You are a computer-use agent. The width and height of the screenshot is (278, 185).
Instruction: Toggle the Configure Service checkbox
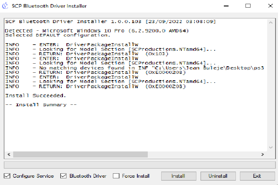7,176
